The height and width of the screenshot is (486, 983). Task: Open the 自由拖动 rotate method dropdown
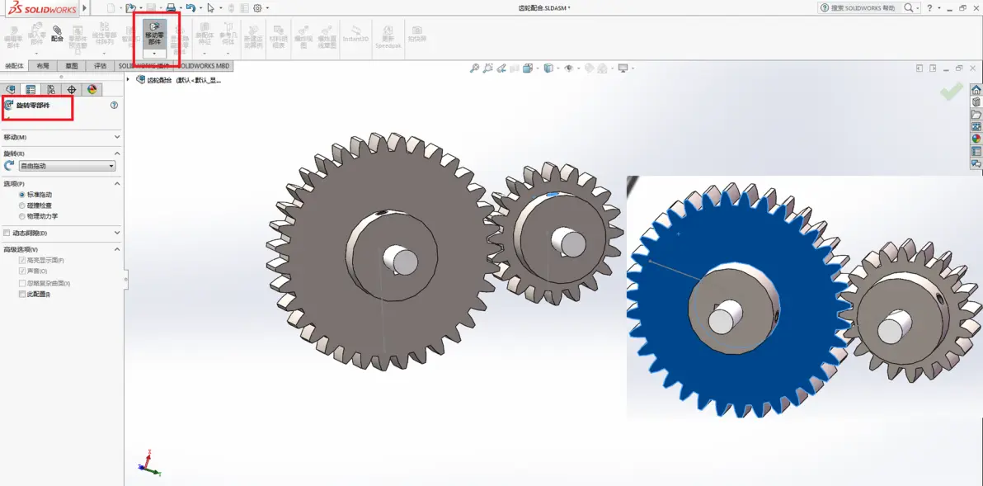click(x=67, y=166)
